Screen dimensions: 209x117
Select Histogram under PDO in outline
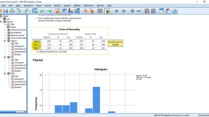click(19, 79)
